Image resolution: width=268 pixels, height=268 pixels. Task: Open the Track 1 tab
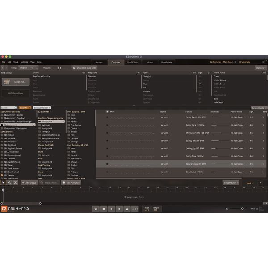tap(249, 183)
